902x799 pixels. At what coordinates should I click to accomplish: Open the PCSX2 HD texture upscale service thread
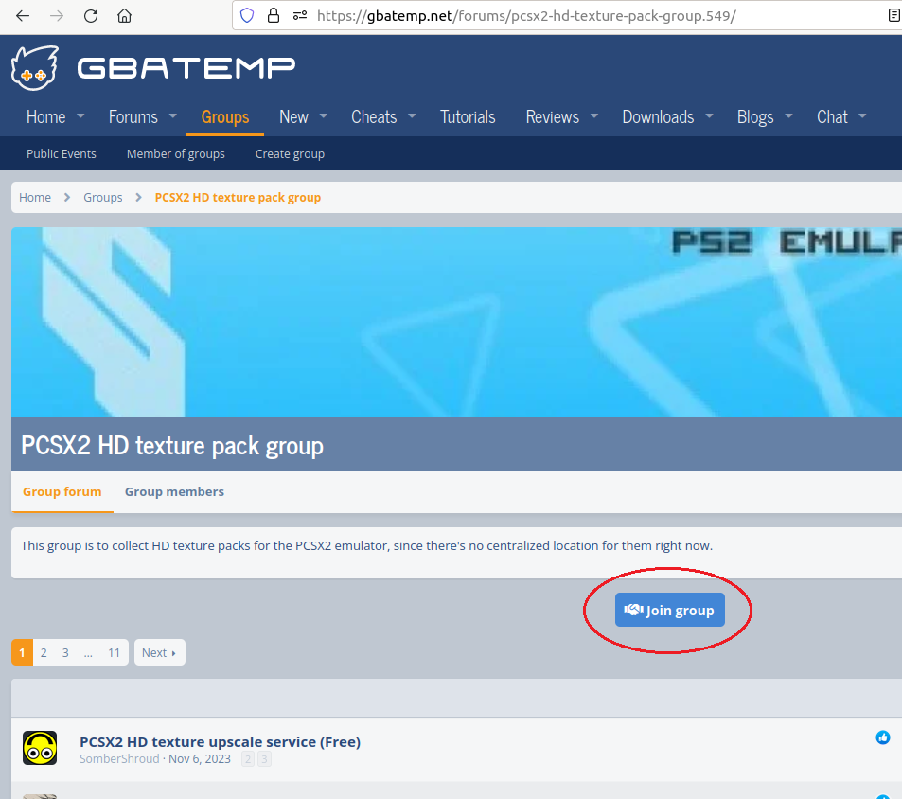click(x=220, y=741)
